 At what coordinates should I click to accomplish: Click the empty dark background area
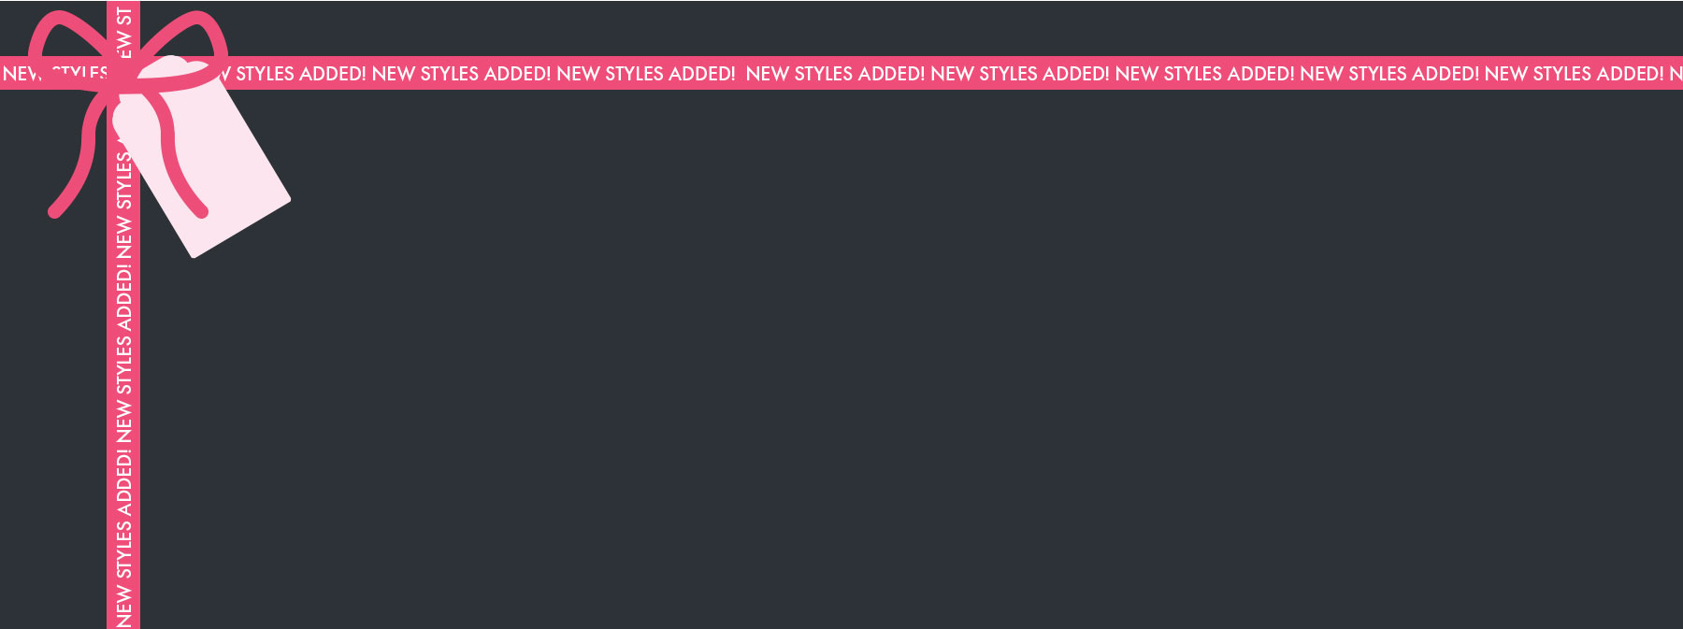pos(912,360)
